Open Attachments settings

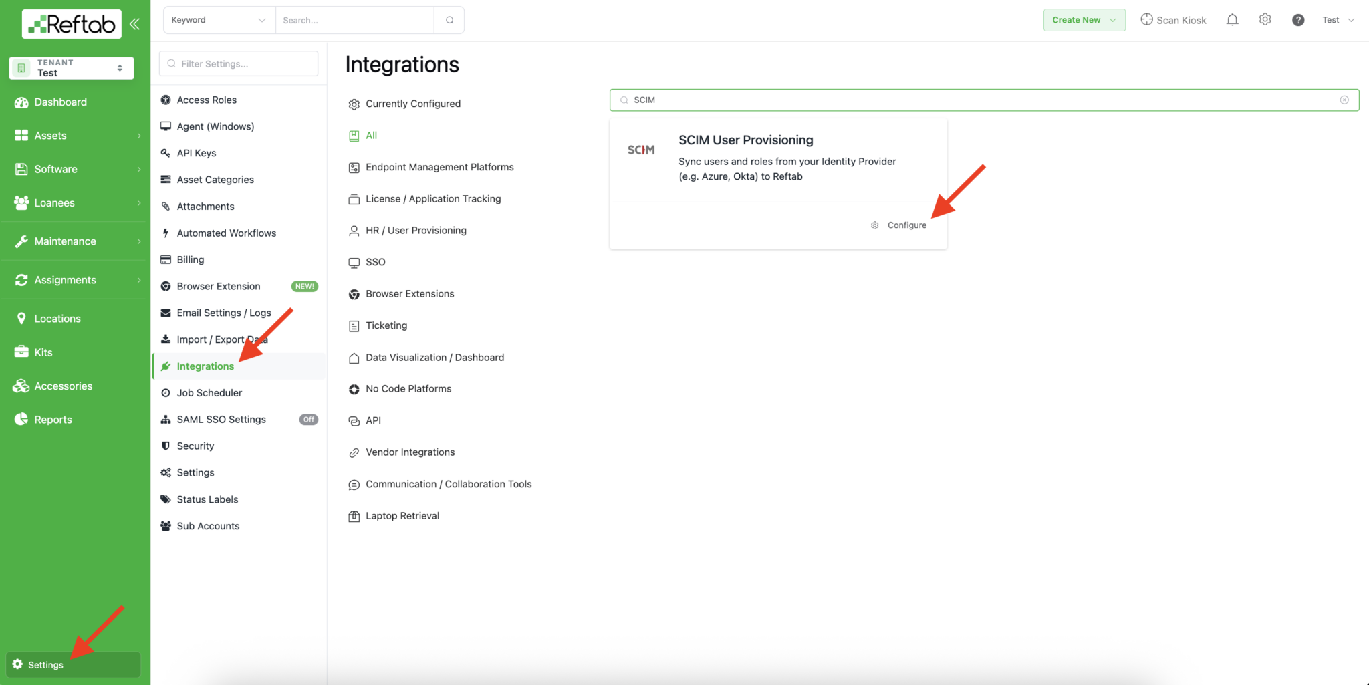coord(239,207)
